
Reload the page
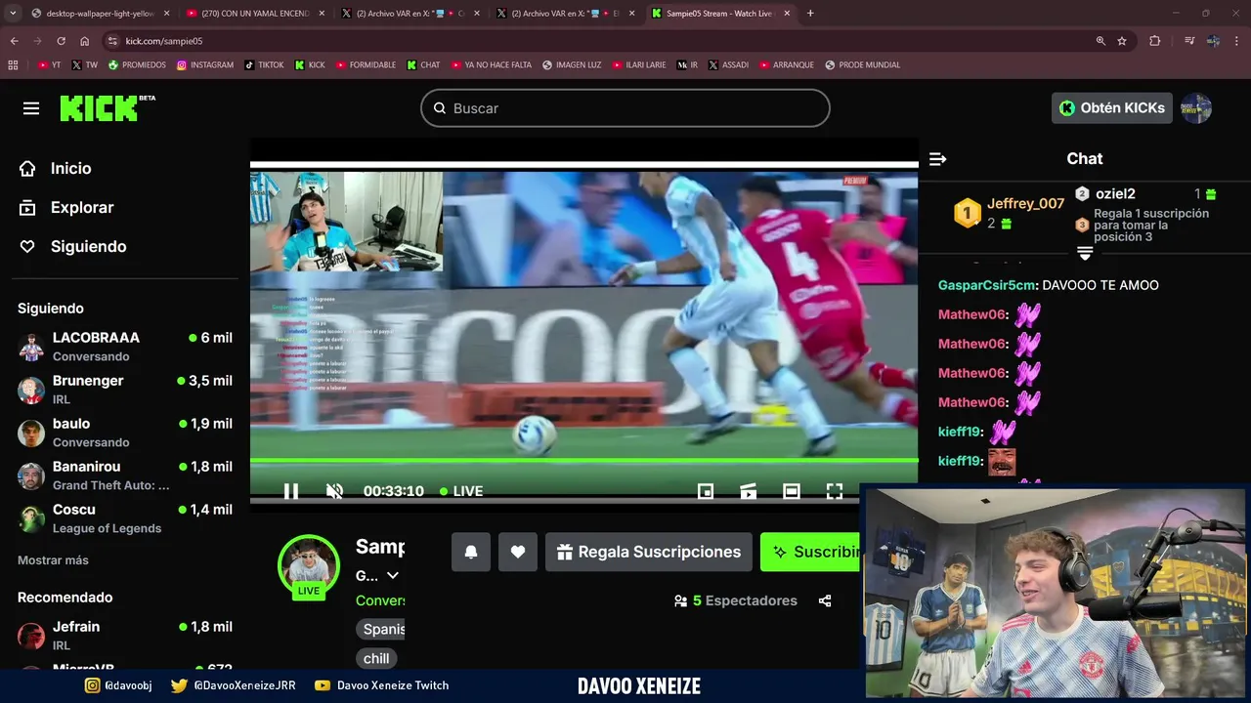[x=61, y=41]
